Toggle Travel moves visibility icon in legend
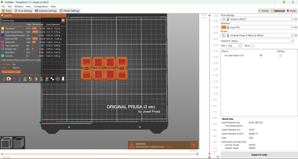 click(3, 79)
